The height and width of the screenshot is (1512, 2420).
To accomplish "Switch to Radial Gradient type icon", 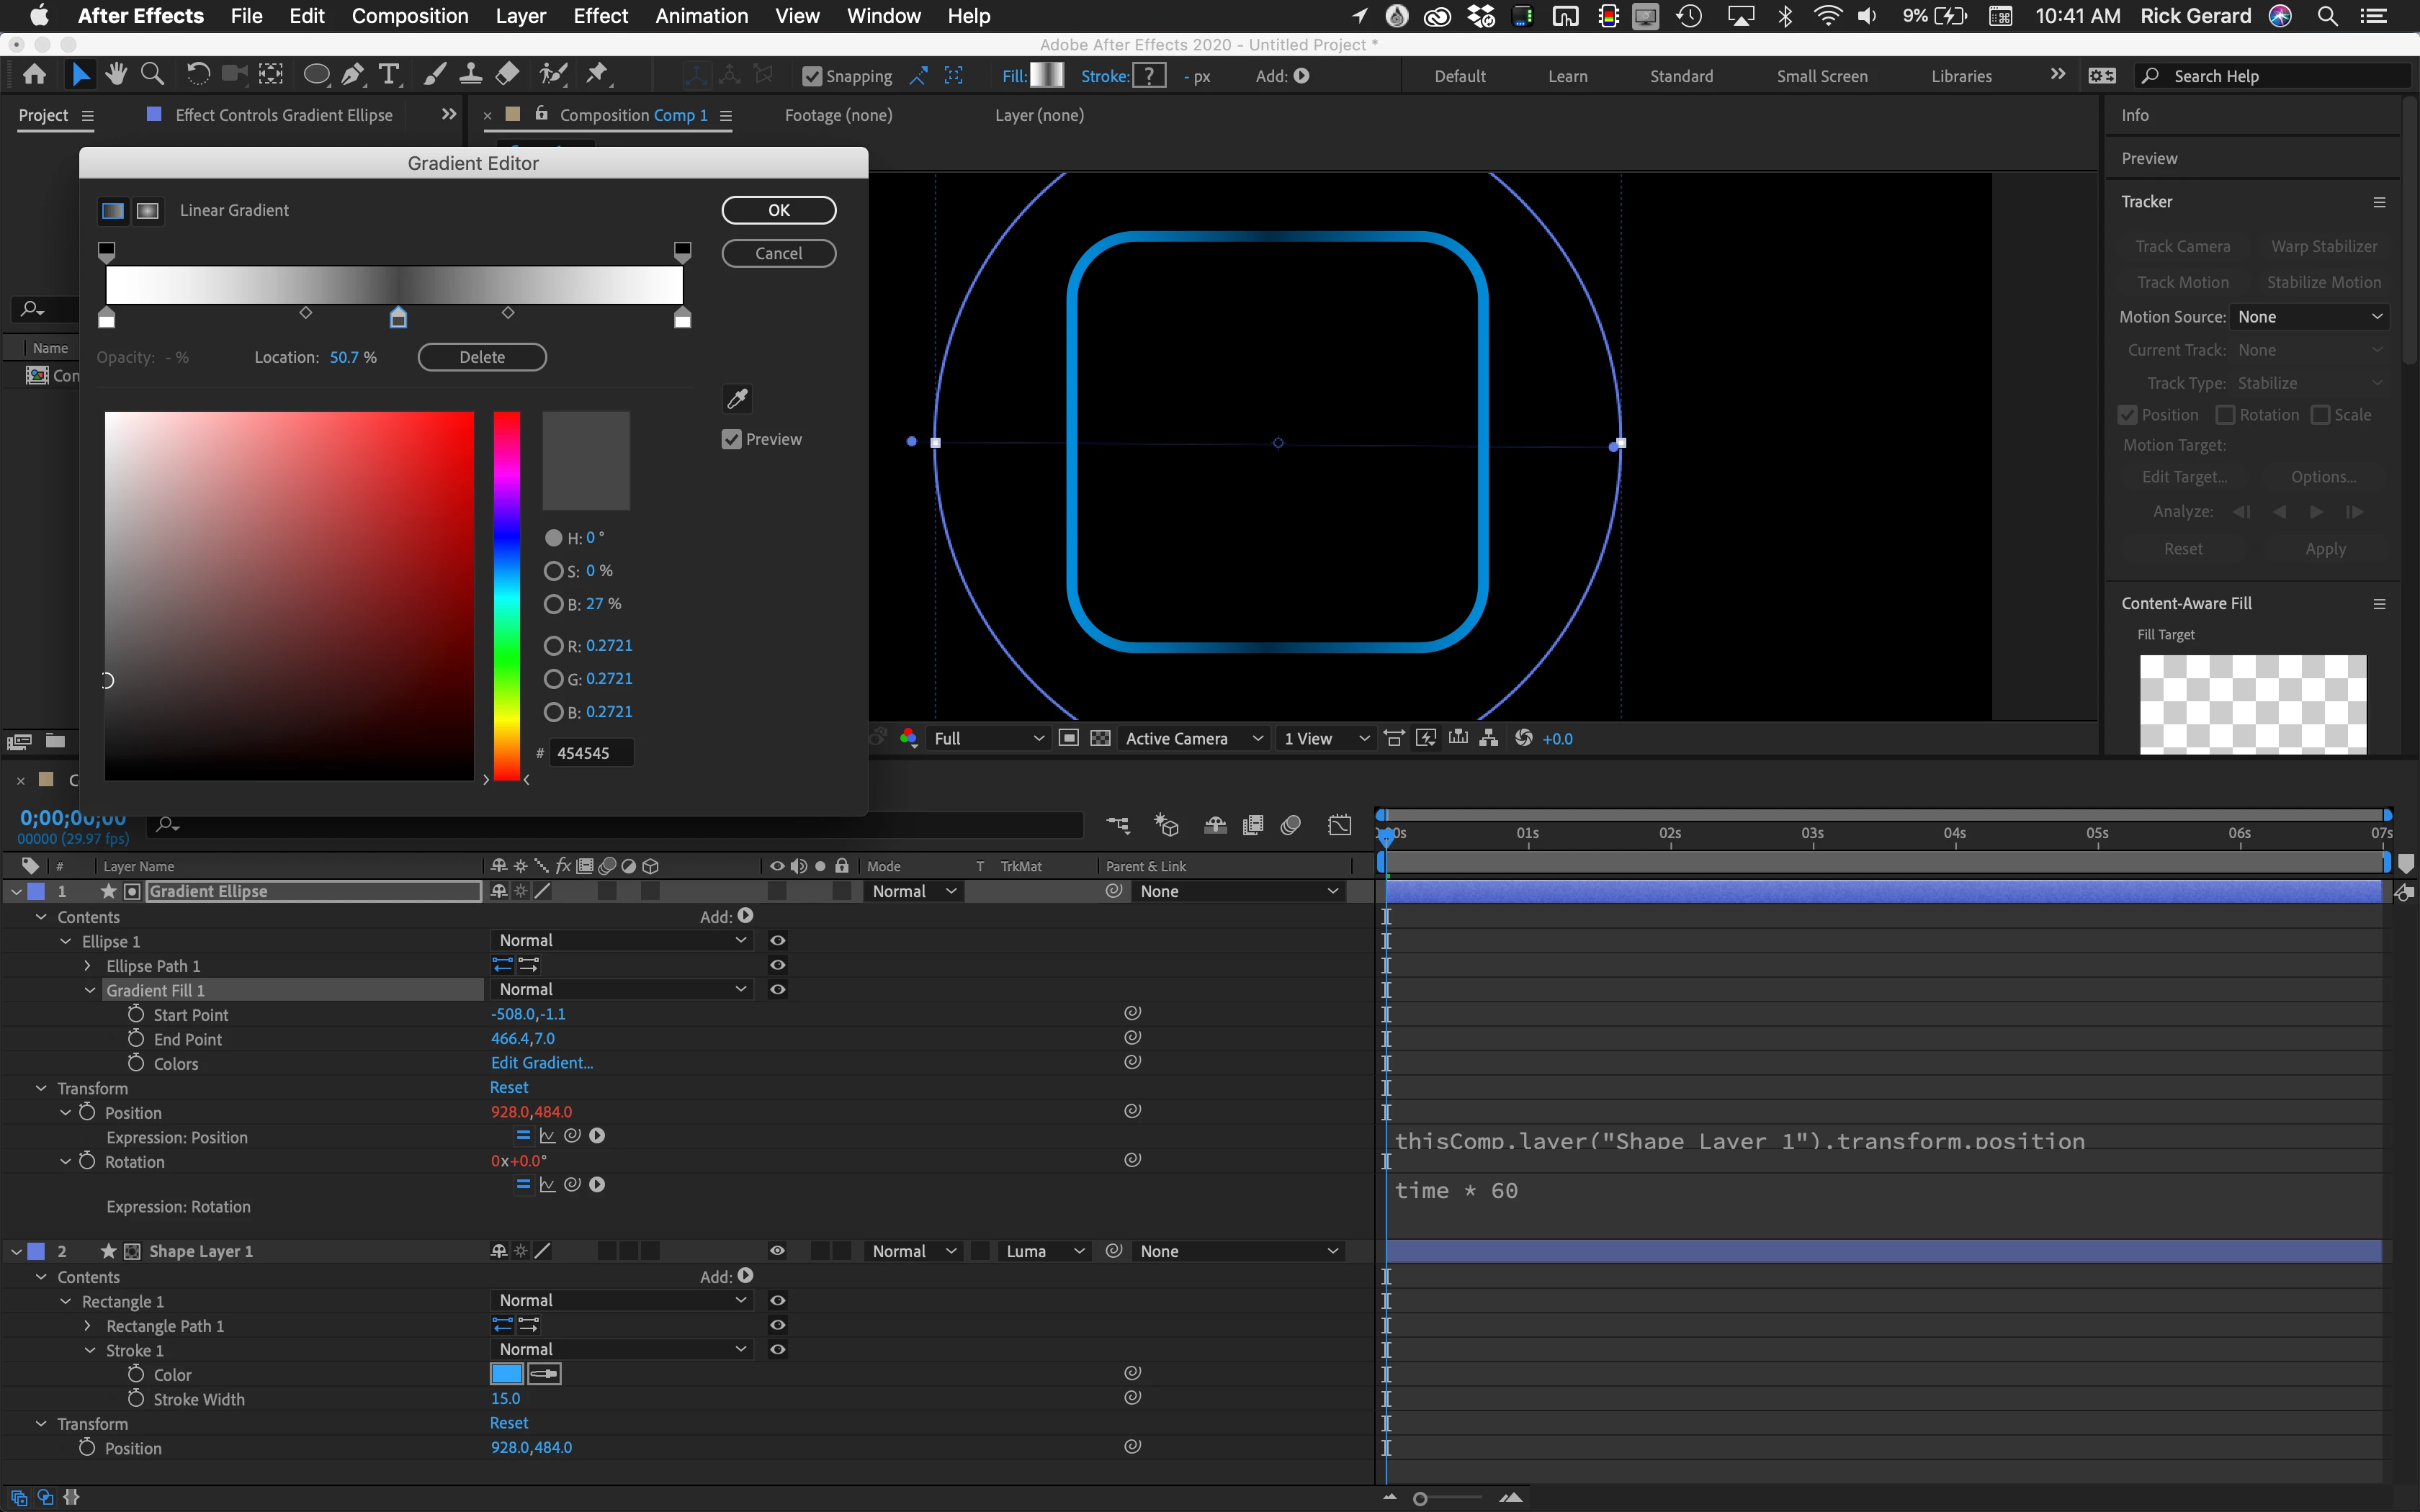I will pyautogui.click(x=148, y=210).
